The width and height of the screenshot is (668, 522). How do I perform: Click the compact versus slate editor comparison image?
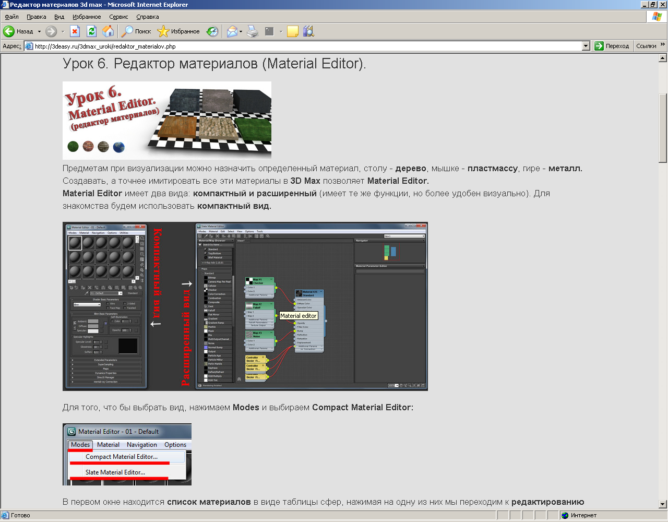[x=245, y=306]
